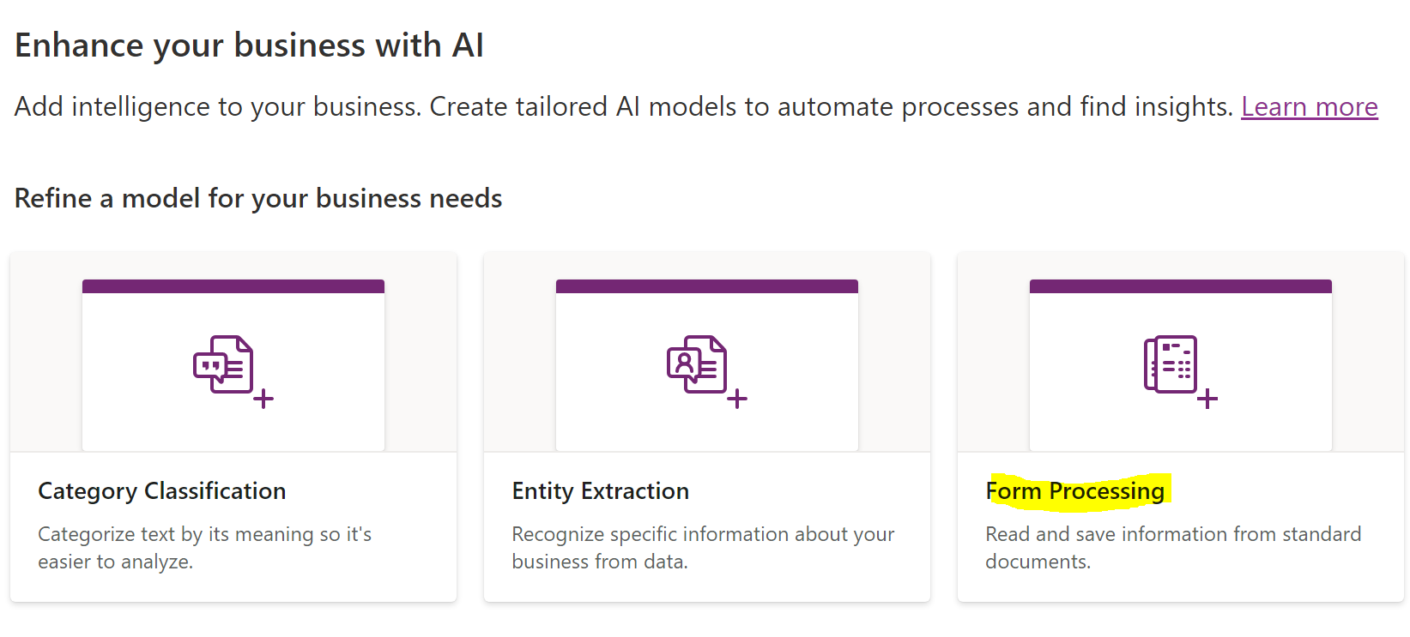Select the highlighted Form Processing title
This screenshot has height=637, width=1410.
click(1075, 491)
